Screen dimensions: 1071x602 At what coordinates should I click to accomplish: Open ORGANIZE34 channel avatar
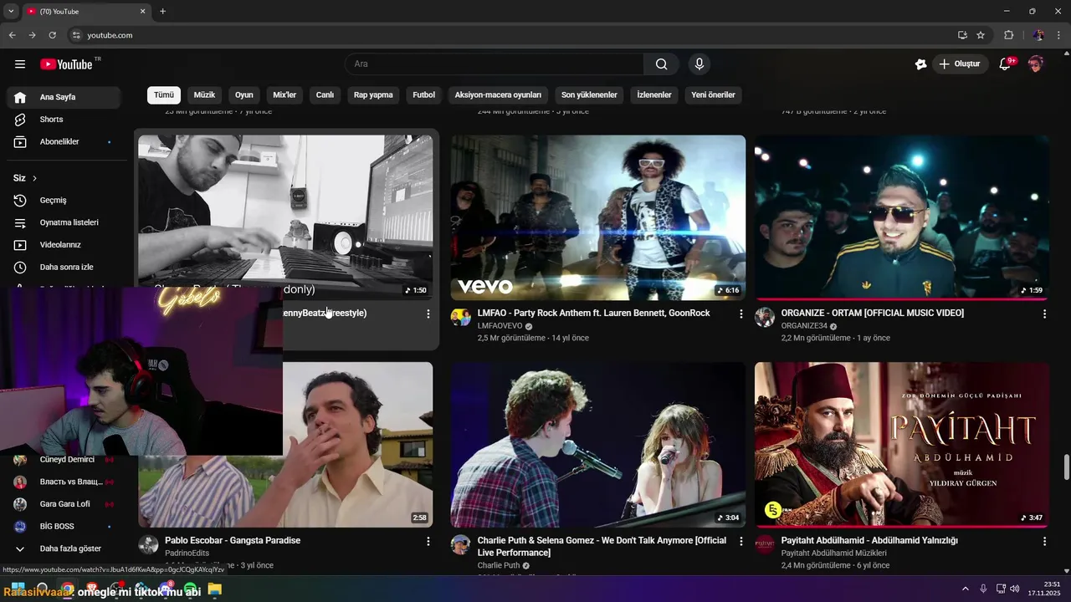765,317
